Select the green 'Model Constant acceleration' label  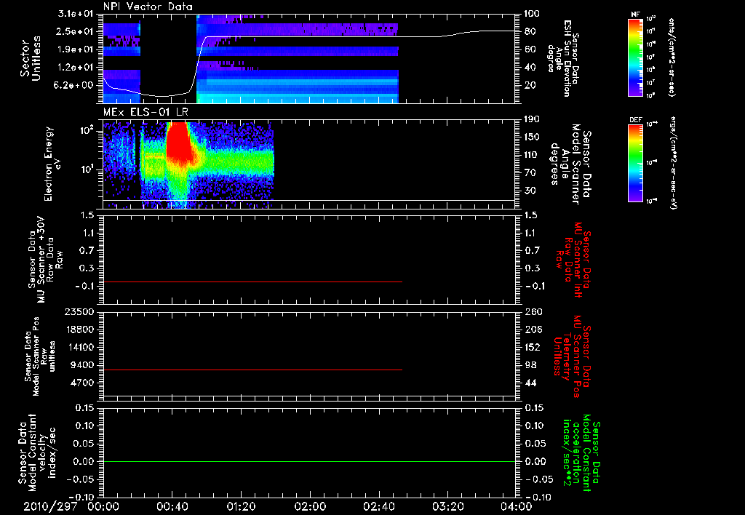click(581, 452)
